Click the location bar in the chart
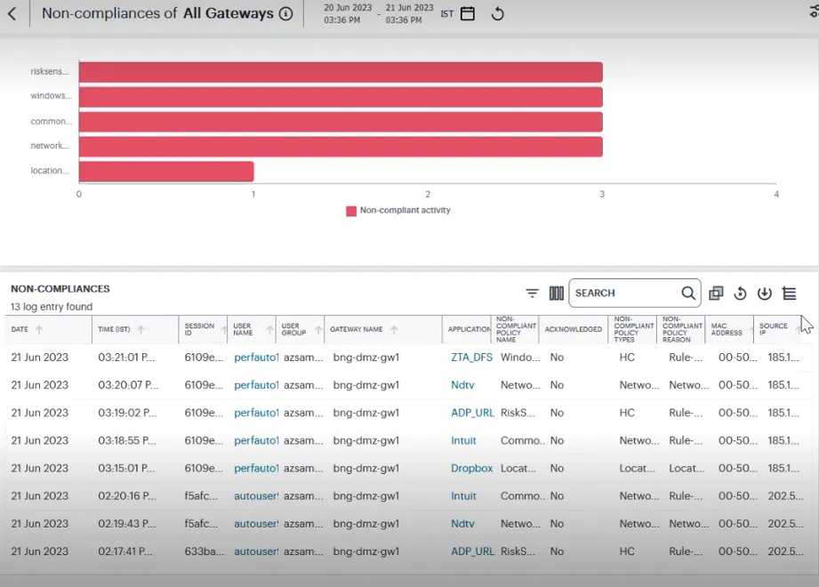 click(166, 172)
